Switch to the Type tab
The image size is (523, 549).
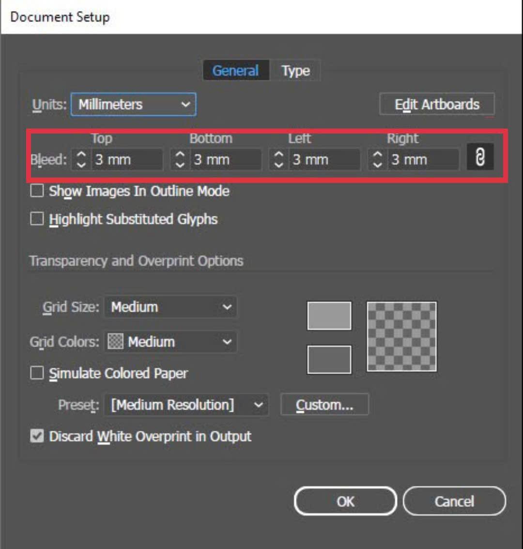pos(295,71)
